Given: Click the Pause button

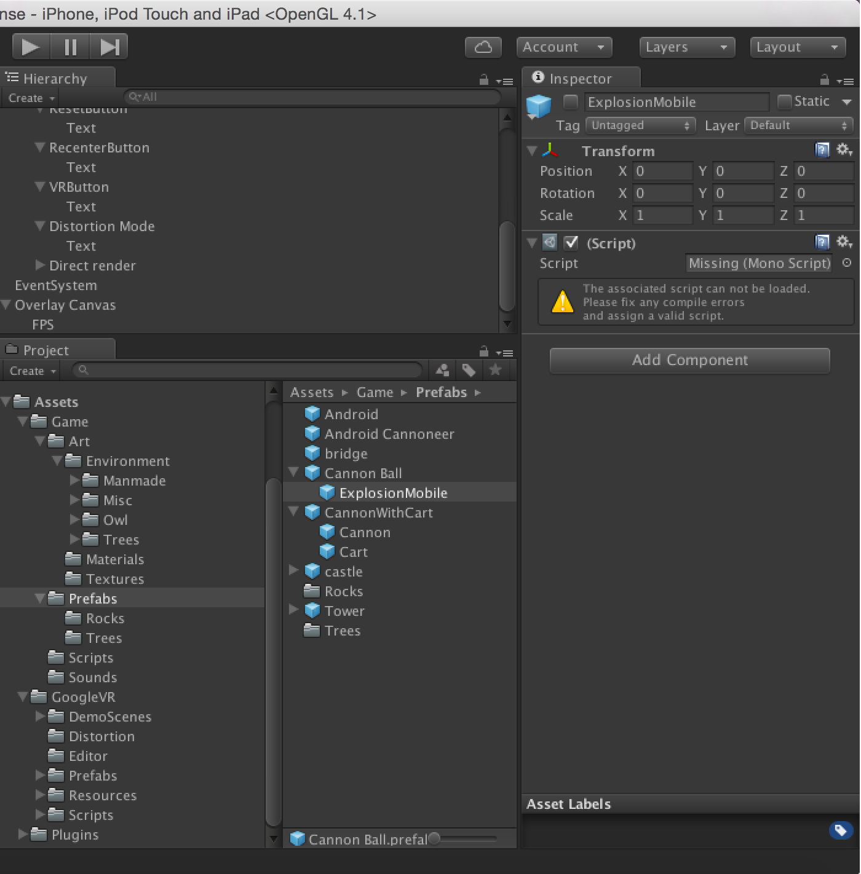Looking at the screenshot, I should 69,46.
